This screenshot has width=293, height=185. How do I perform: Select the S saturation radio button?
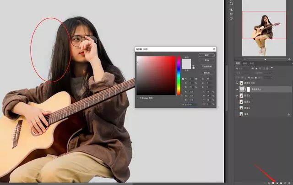click(x=183, y=83)
